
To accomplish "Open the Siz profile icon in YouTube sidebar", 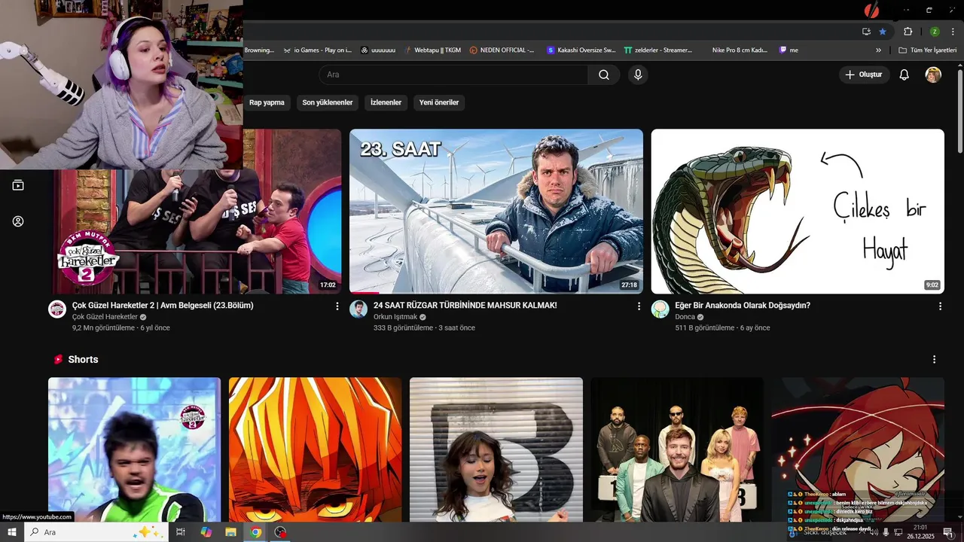I will click(18, 221).
